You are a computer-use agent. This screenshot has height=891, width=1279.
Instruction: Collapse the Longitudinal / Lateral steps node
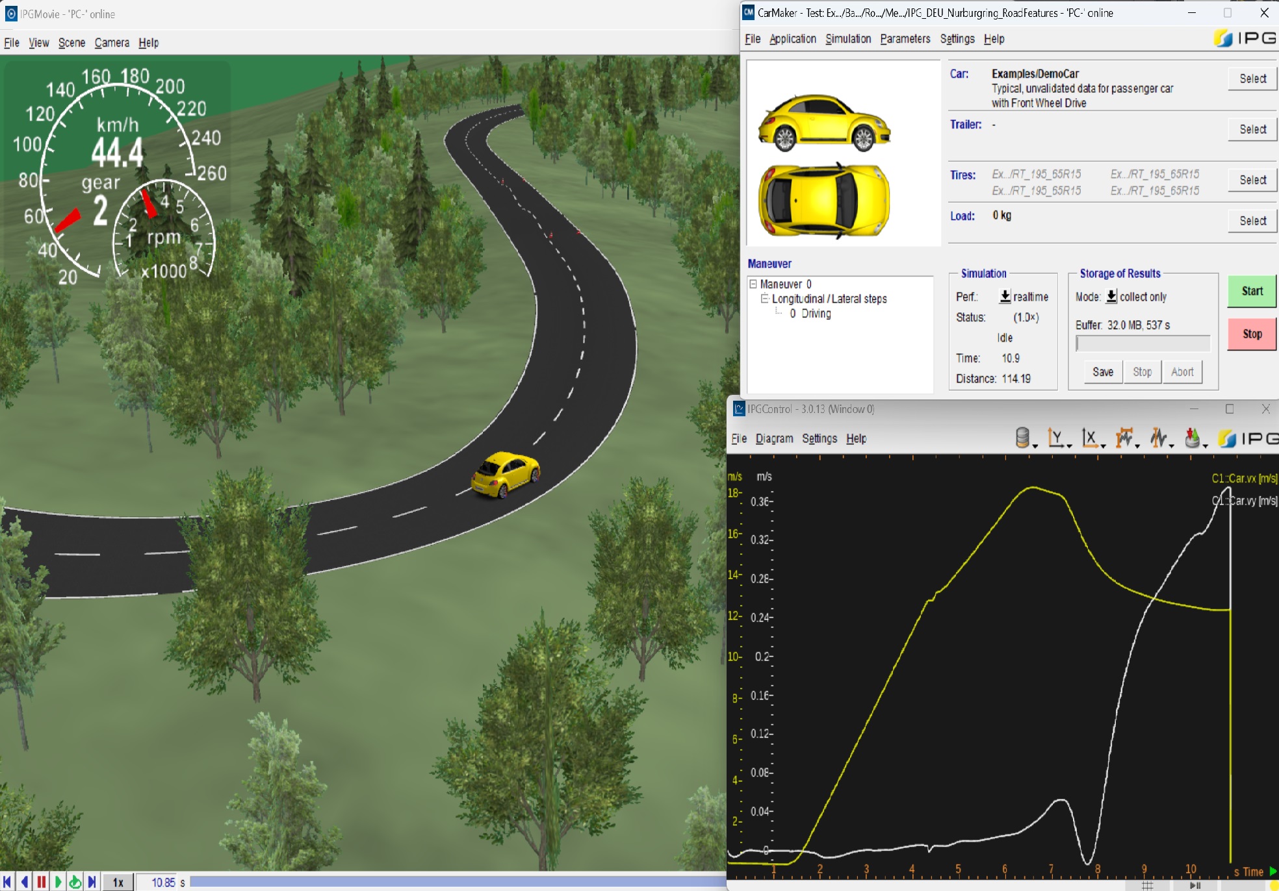[x=765, y=299]
